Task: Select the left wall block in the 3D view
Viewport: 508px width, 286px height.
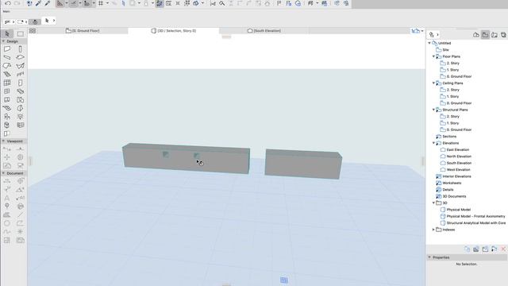Action: [x=186, y=159]
